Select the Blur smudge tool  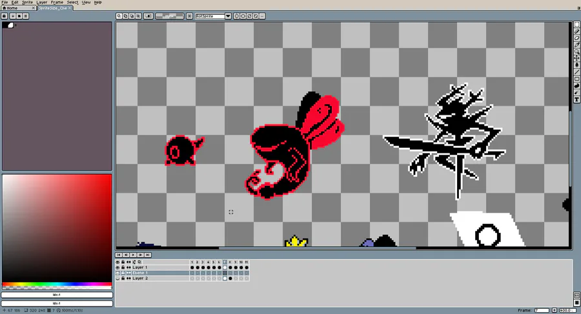(x=576, y=93)
